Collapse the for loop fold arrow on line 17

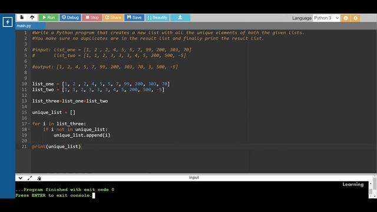tap(29, 124)
